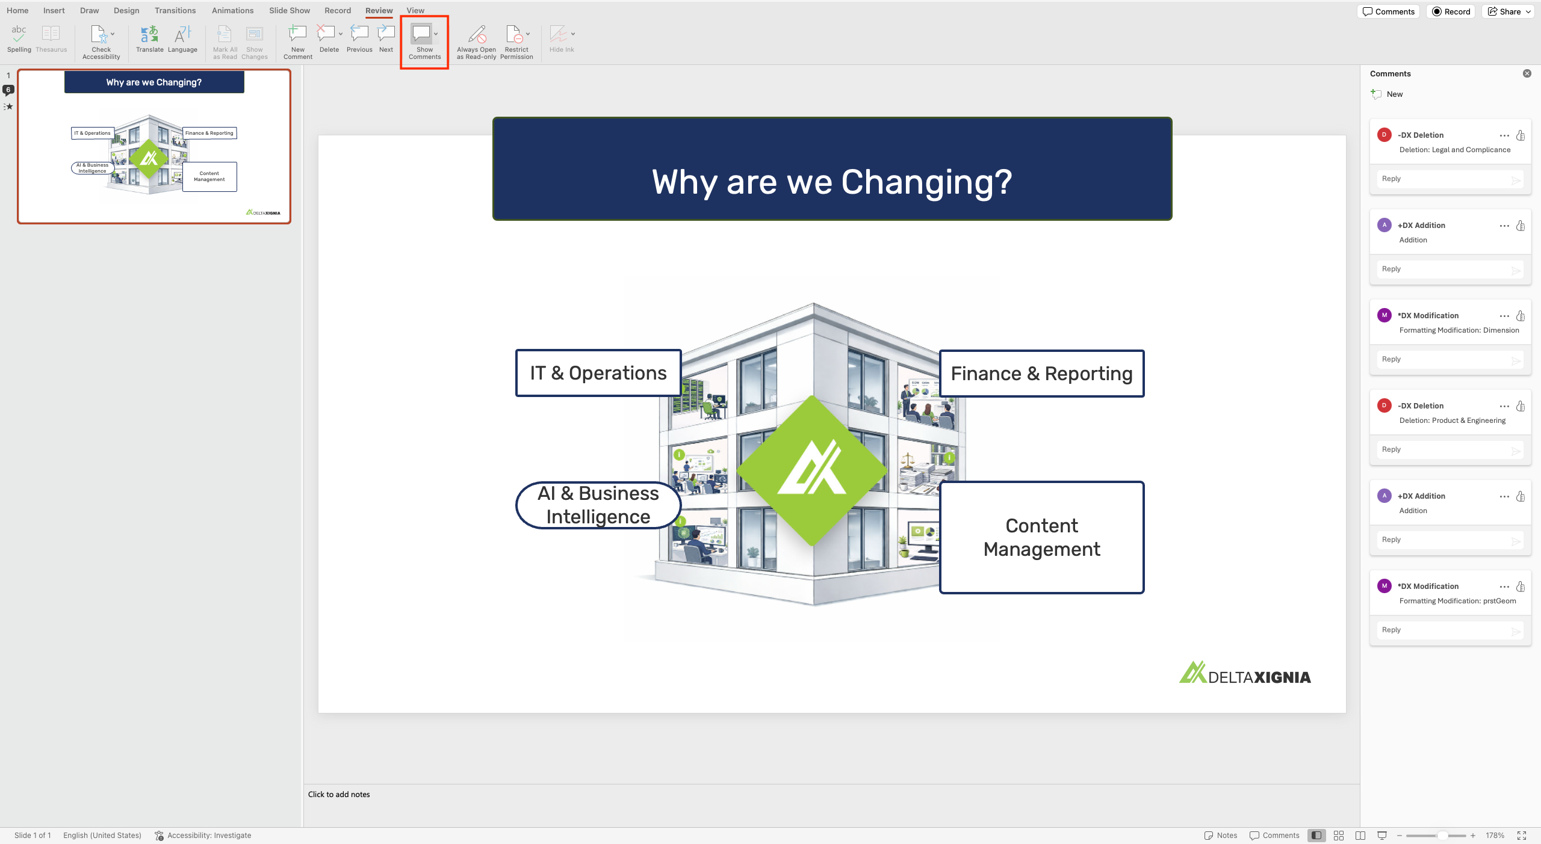The width and height of the screenshot is (1541, 844).
Task: Start Slide Show from status bar
Action: [x=1382, y=835]
